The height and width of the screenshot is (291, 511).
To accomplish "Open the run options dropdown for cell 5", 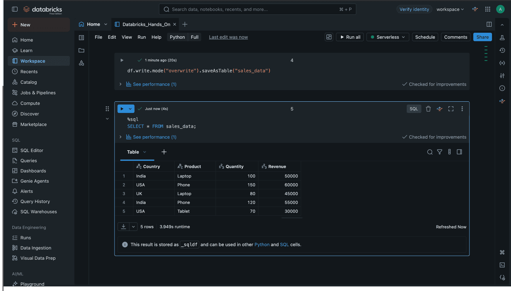I will coord(130,109).
